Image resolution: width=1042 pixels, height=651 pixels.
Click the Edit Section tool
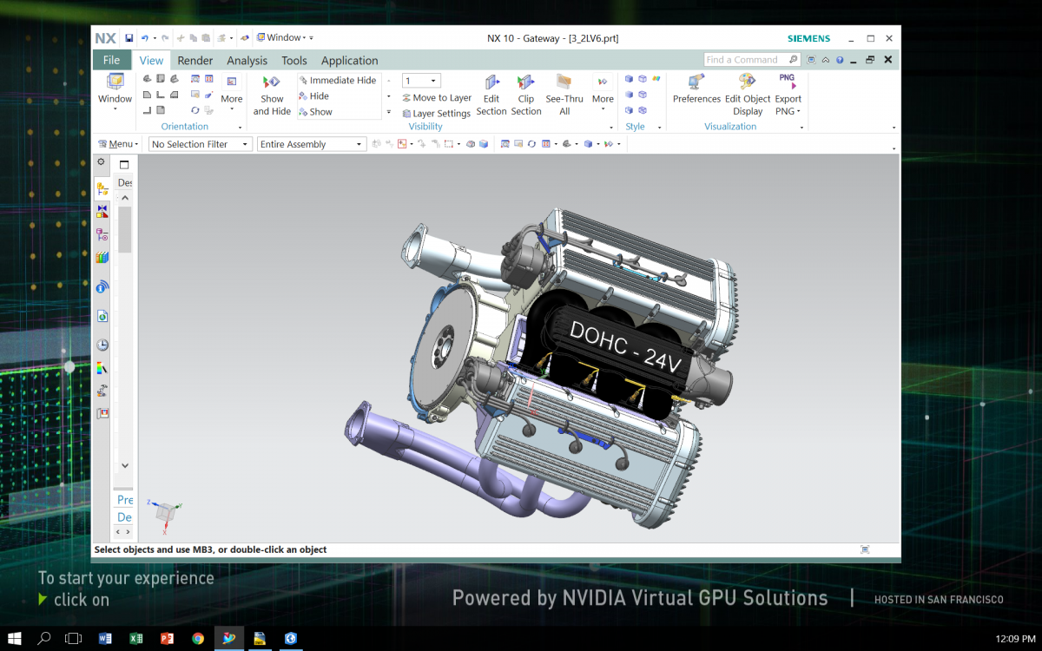491,95
